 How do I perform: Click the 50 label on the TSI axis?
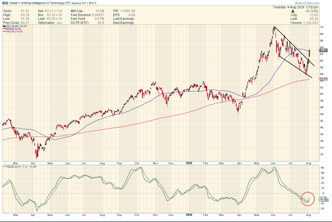323,168
